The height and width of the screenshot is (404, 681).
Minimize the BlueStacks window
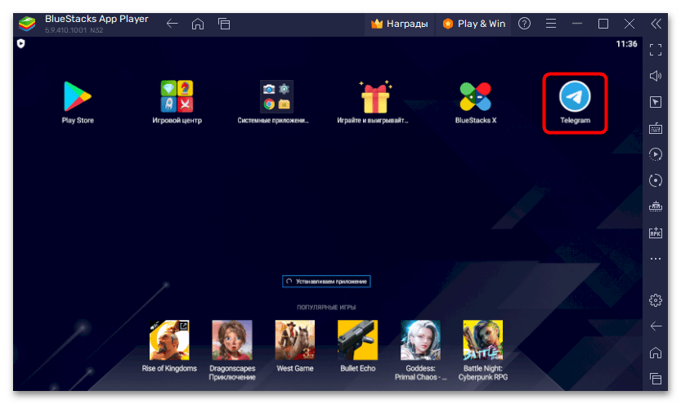[x=577, y=24]
